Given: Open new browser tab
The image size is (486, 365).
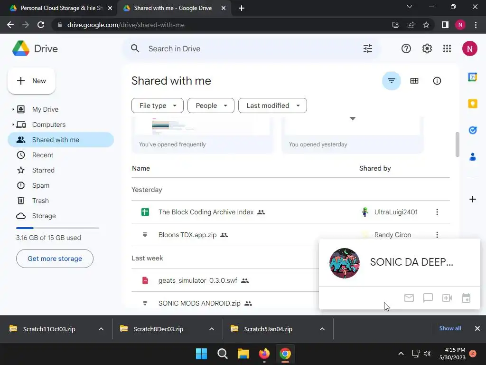Looking at the screenshot, I should 242,8.
